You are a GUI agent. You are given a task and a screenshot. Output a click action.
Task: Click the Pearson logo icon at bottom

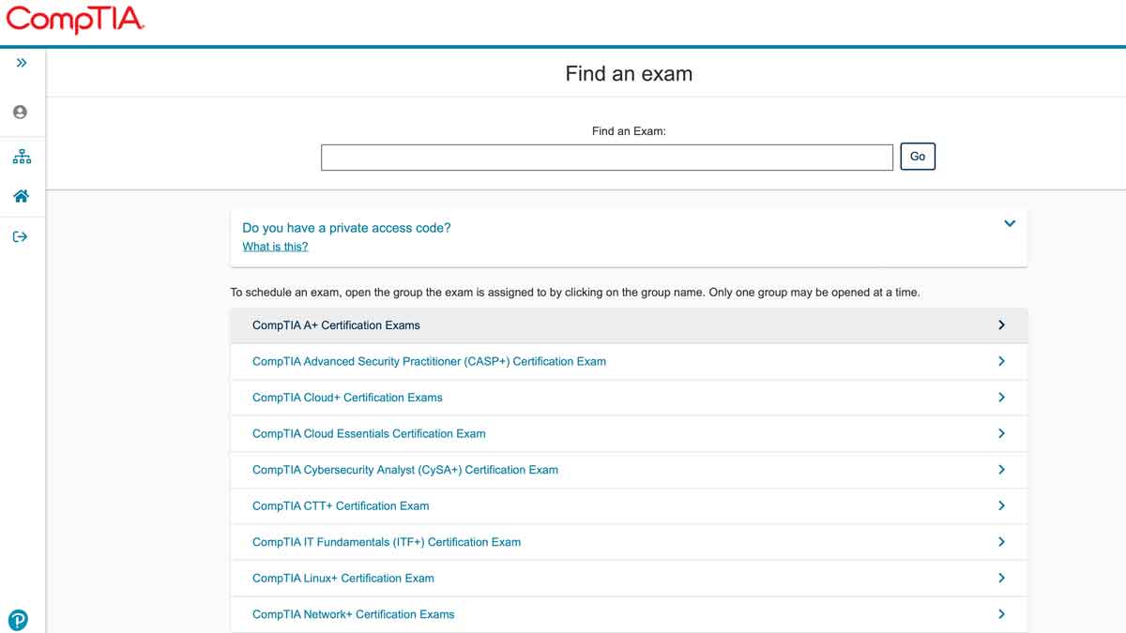[x=18, y=620]
